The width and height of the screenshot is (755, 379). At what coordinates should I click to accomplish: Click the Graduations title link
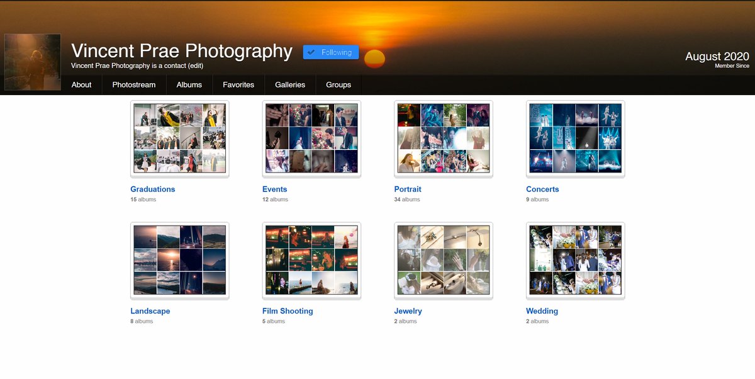(153, 189)
